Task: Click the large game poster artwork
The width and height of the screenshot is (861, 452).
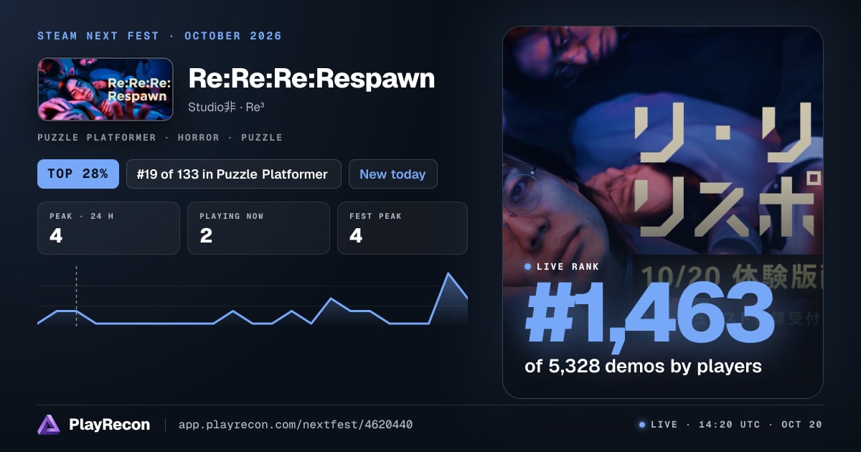Action: click(663, 212)
